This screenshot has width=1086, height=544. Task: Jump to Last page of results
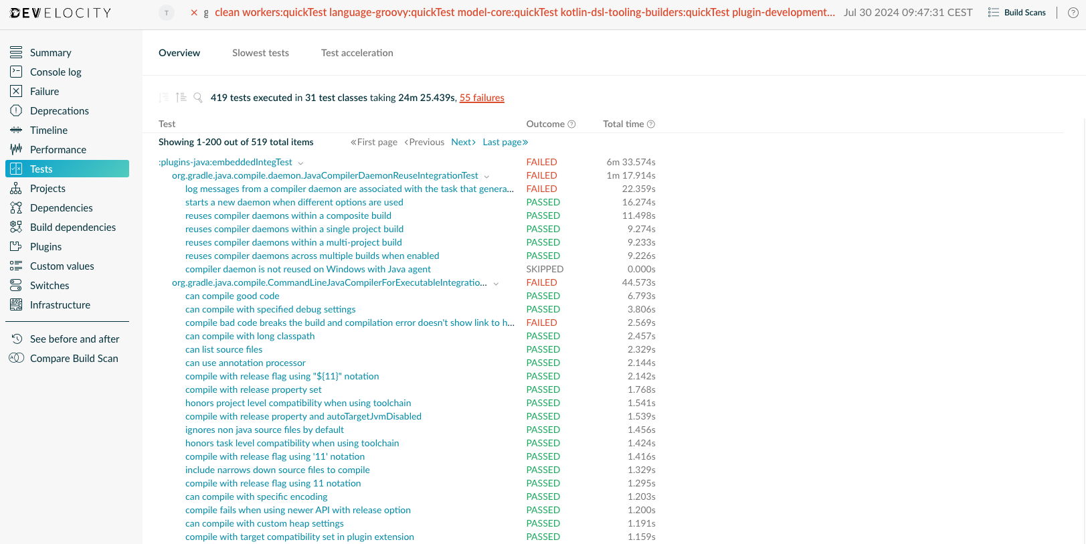click(505, 142)
